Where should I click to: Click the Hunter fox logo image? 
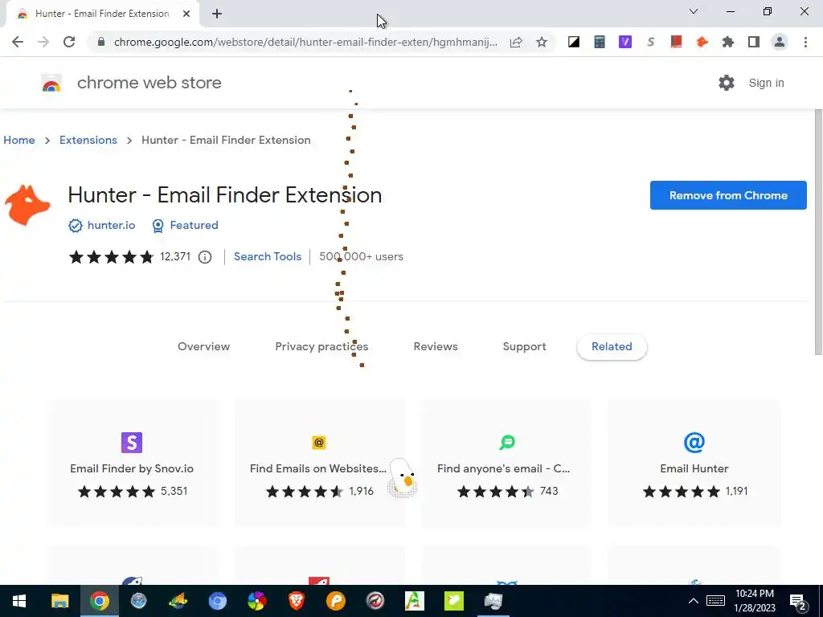(x=27, y=205)
